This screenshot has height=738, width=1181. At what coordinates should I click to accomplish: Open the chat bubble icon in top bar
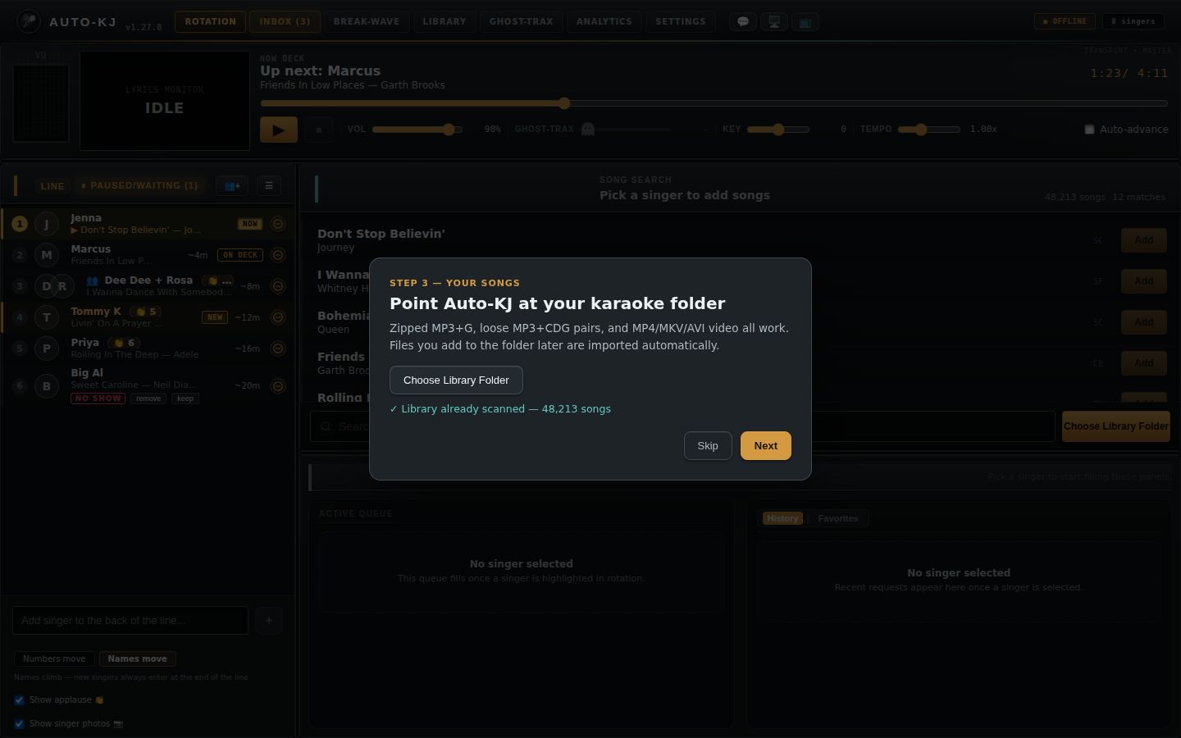point(743,22)
